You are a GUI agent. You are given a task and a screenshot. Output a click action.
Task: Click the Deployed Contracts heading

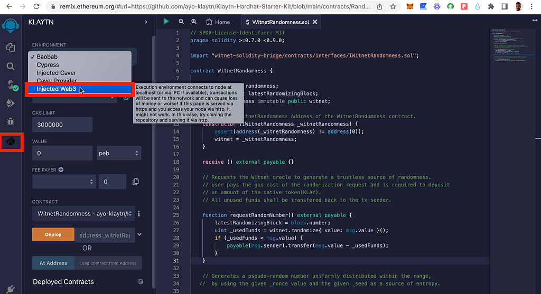[63, 282]
